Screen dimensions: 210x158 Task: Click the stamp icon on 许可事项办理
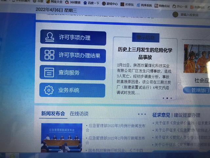pos(50,37)
